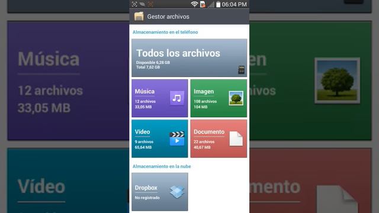Tap the 104 MB label
The image size is (379, 213).
201,107
